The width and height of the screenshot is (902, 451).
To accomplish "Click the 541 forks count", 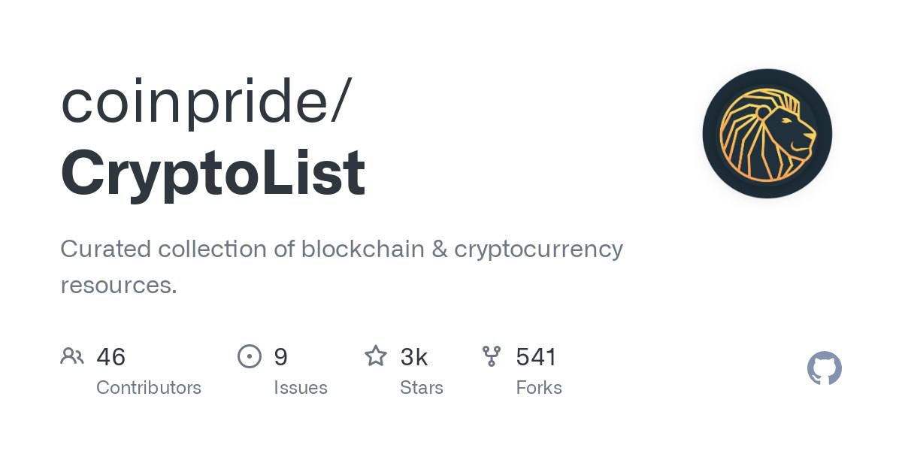I will point(536,356).
